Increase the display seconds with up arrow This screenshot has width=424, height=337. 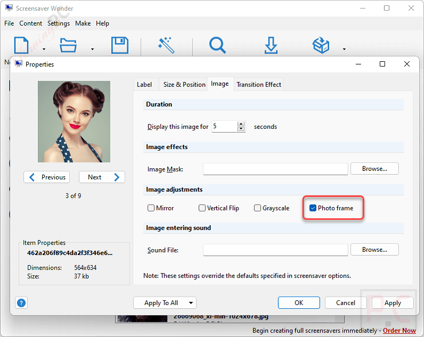point(241,124)
